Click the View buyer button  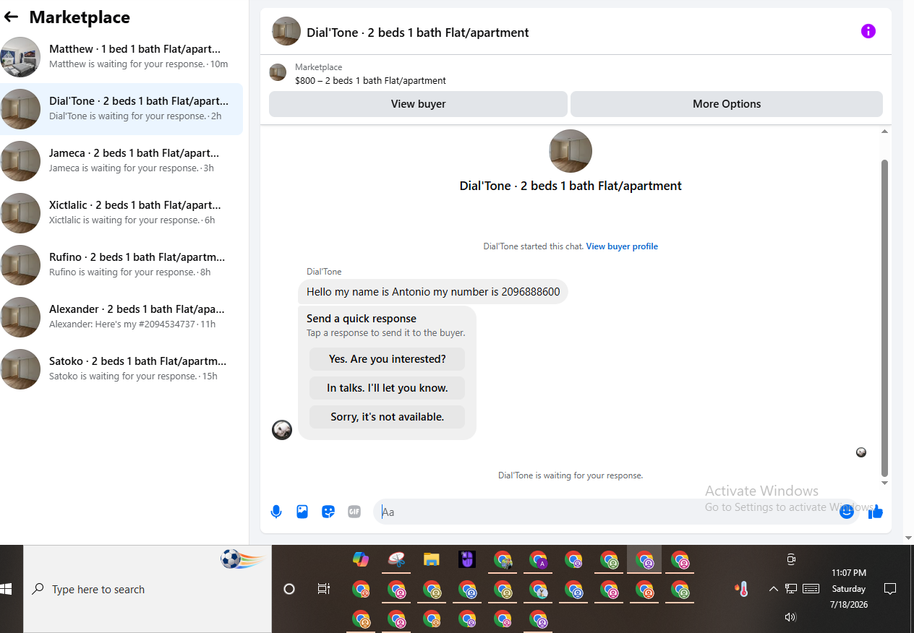pyautogui.click(x=418, y=104)
